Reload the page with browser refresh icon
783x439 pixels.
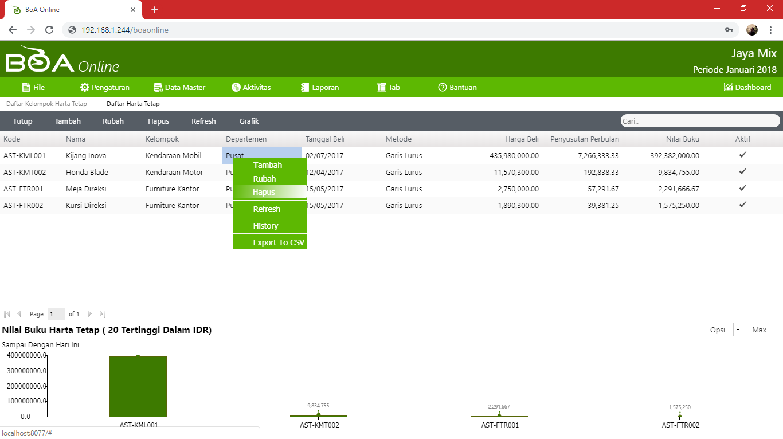pos(49,30)
